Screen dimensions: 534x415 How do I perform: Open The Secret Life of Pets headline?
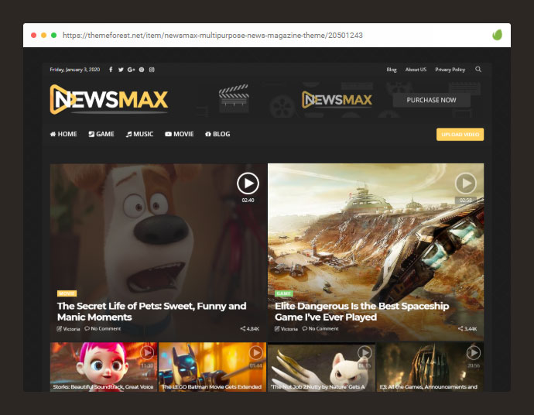click(x=152, y=311)
